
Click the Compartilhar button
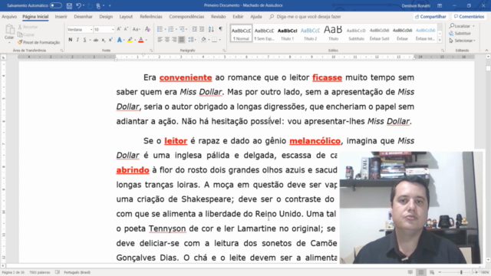coord(430,17)
